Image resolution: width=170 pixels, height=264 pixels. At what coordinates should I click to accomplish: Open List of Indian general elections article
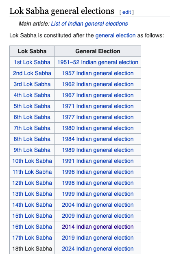click(x=89, y=24)
